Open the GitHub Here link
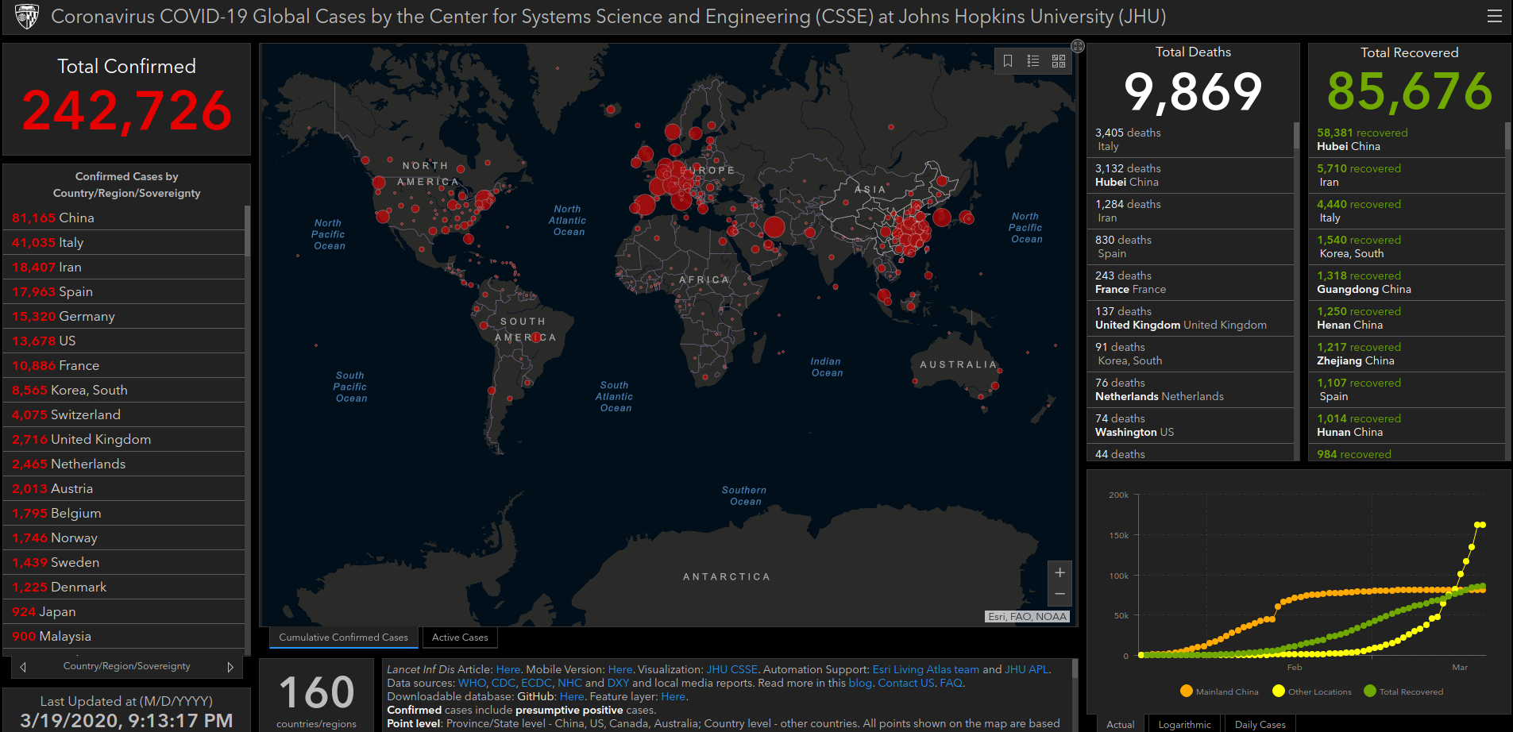The width and height of the screenshot is (1513, 732). coord(572,696)
